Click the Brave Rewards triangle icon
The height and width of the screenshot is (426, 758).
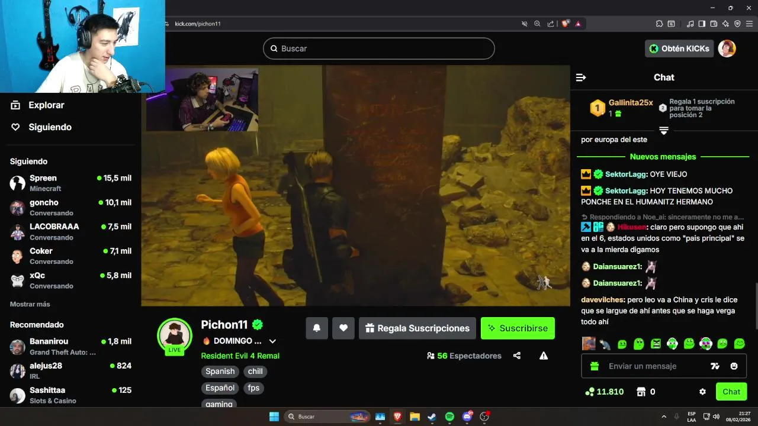pos(578,24)
